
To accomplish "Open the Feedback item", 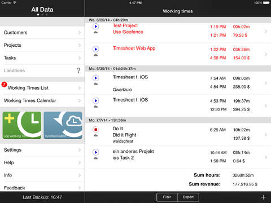I will click(42, 187).
